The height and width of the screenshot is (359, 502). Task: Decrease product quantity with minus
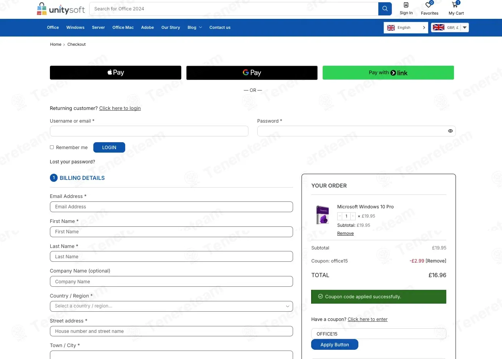pyautogui.click(x=340, y=216)
